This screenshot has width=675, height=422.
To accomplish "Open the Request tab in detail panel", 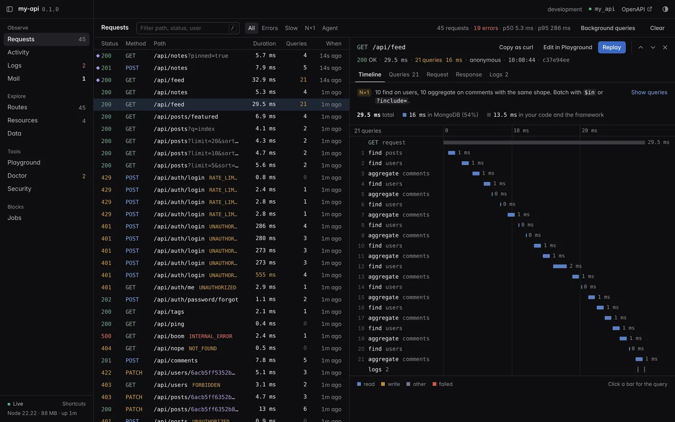I will (x=437, y=74).
